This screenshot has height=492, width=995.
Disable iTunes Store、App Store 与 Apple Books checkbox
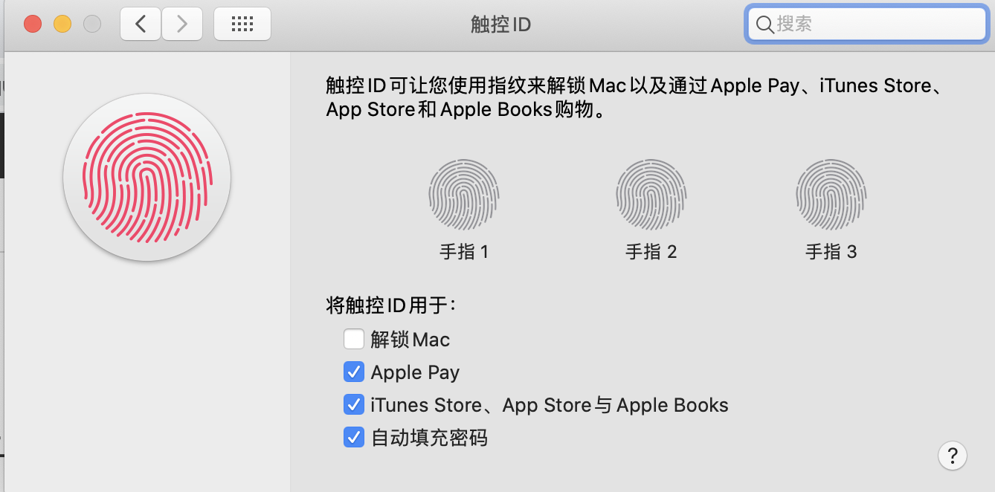click(354, 404)
